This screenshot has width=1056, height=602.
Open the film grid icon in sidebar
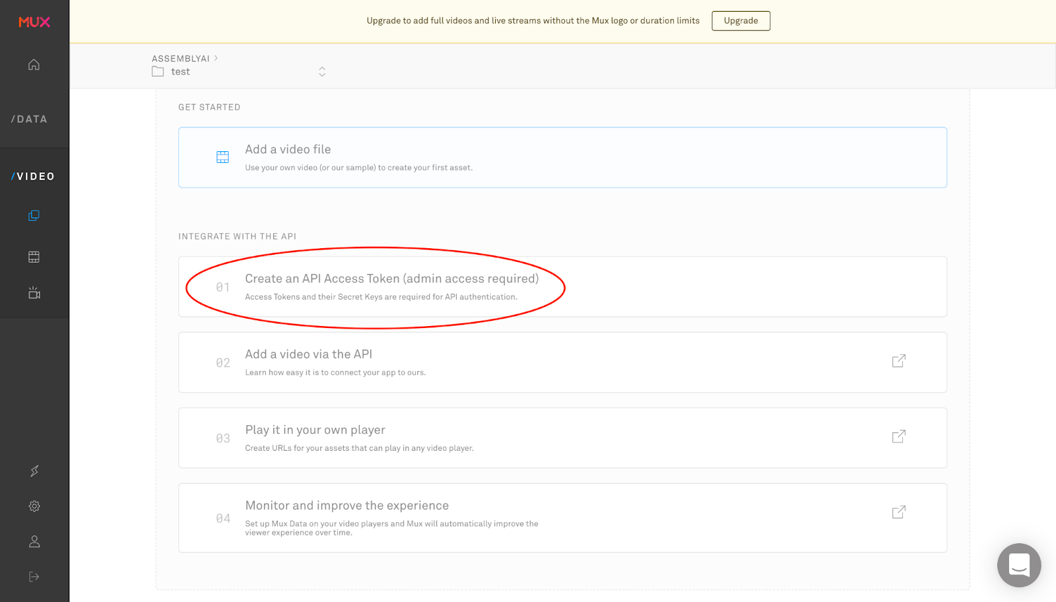point(34,257)
